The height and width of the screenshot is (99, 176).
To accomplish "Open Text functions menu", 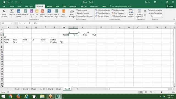I will (37, 13).
